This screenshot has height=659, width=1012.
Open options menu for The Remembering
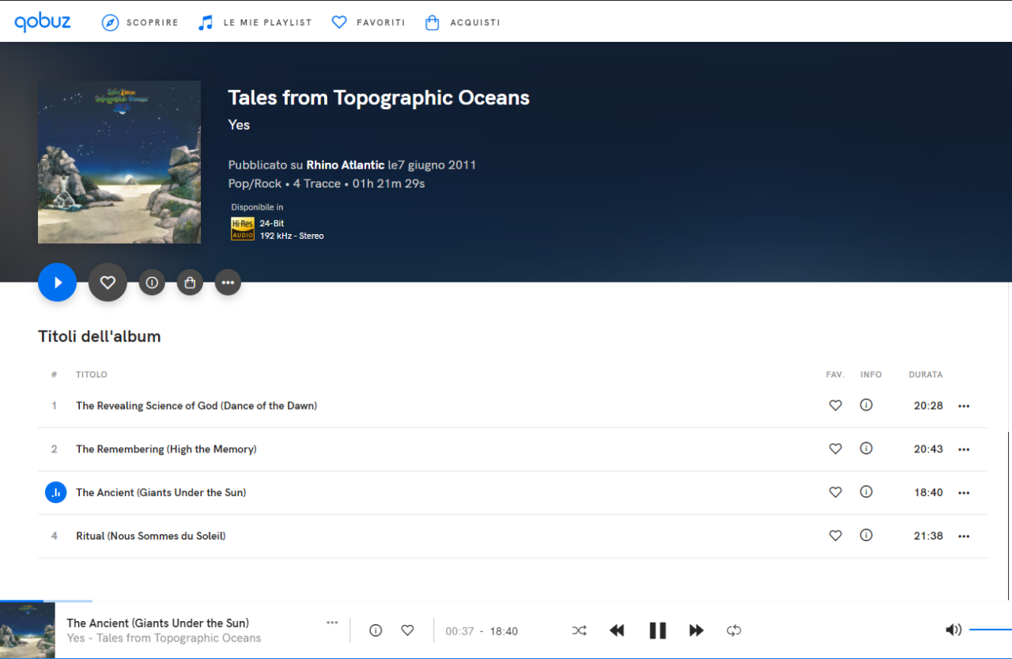pos(964,449)
